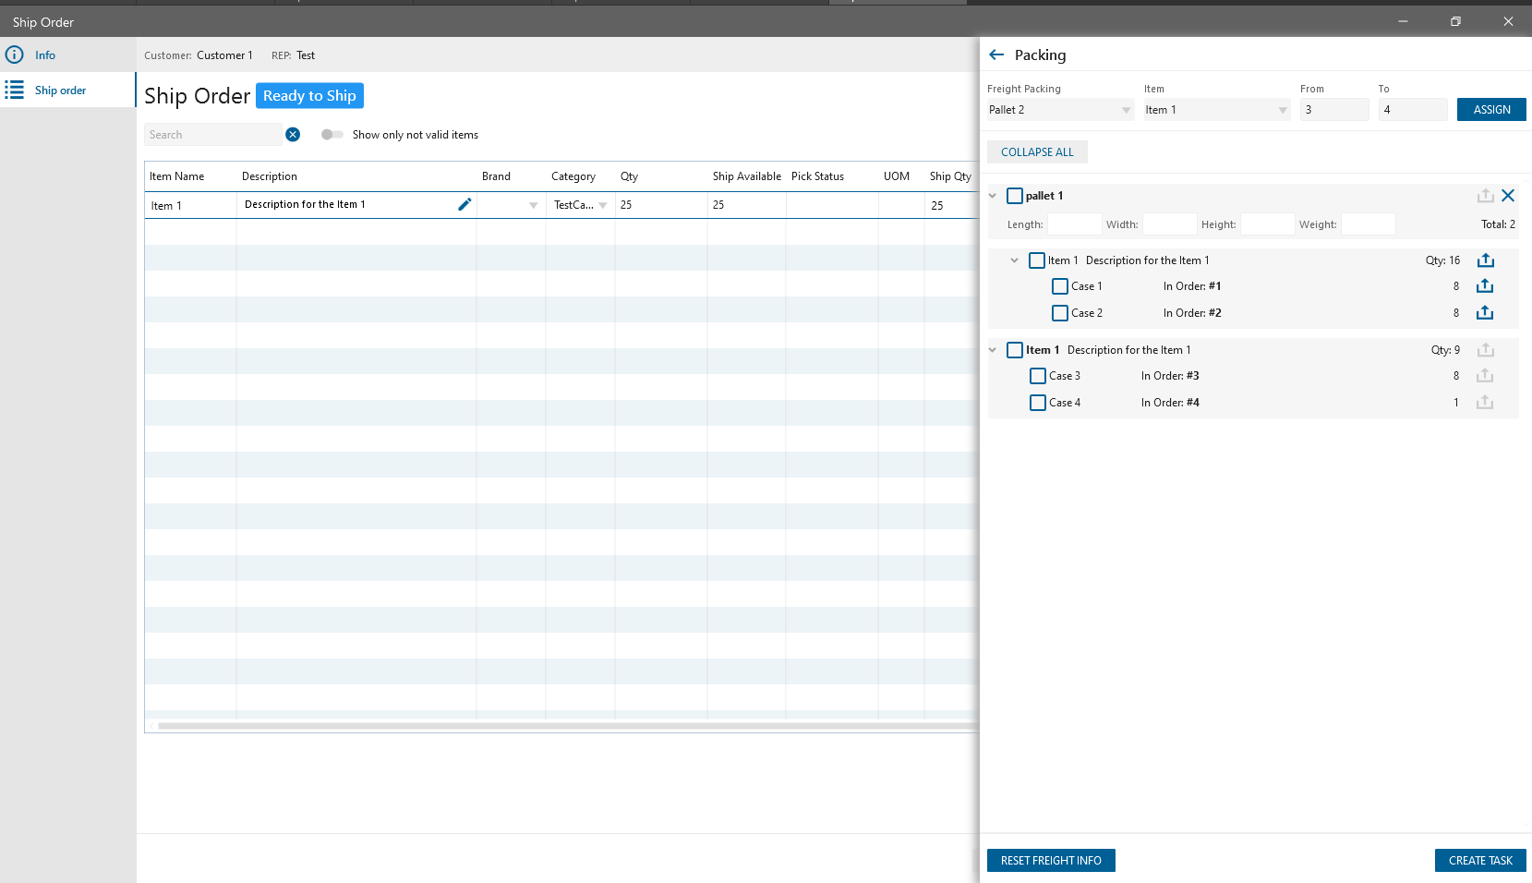1532x883 pixels.
Task: Click the pencil edit icon in Description cell
Action: (x=464, y=204)
